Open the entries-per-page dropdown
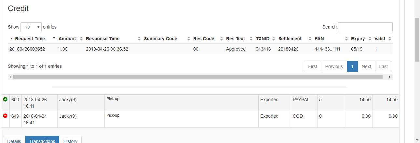This screenshot has width=420, height=143. tap(31, 27)
